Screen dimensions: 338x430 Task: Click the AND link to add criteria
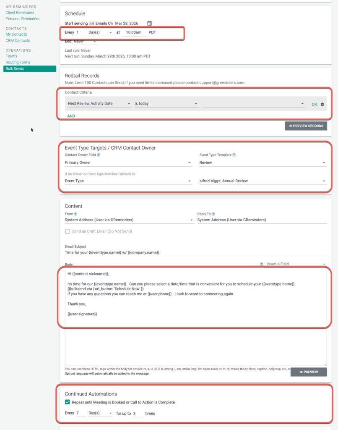tap(71, 116)
